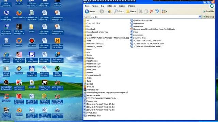Click the Up folder toolbar button
This screenshot has width=218, height=122.
click(x=109, y=11)
